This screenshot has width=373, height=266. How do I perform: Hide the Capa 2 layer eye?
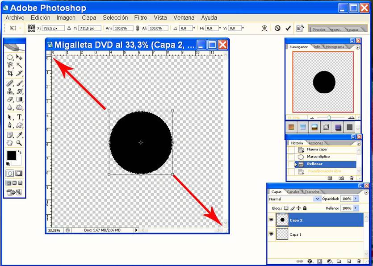coord(271,220)
